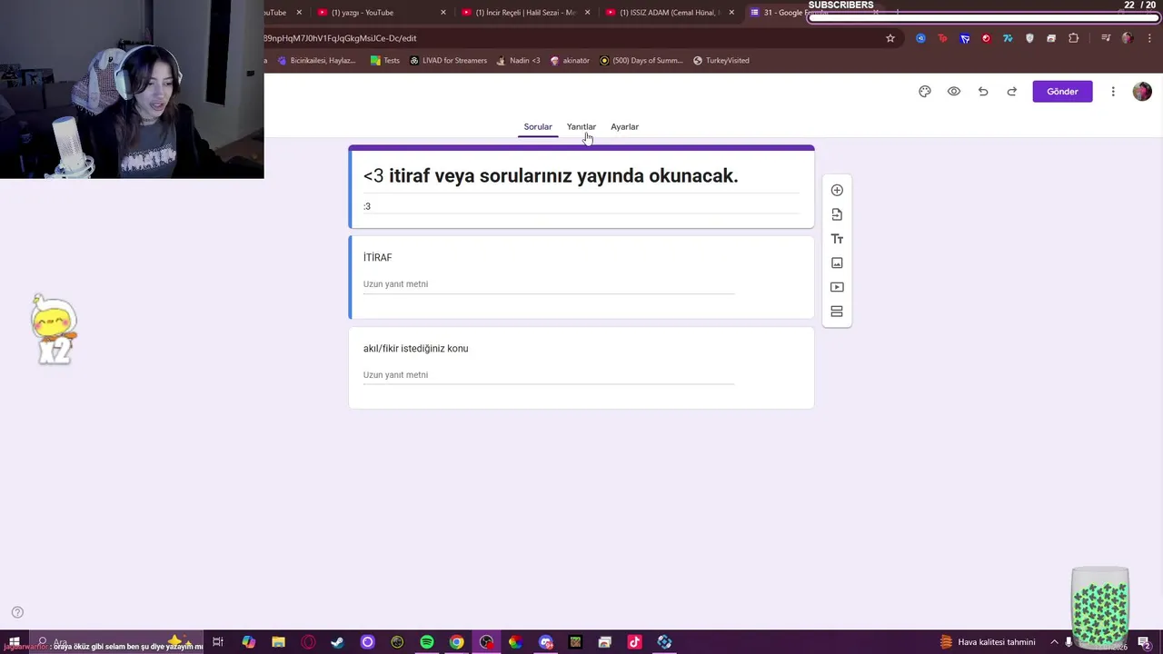The image size is (1163, 654).
Task: Open the LIVAD for Streamers bookmark
Action: tap(448, 61)
